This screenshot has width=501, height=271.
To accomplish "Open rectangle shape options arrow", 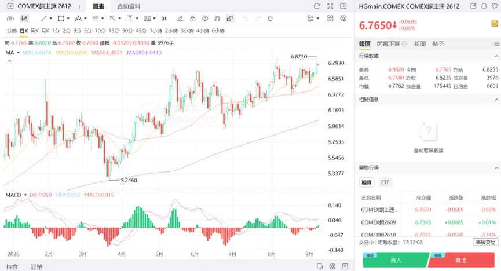I will tap(68, 19).
